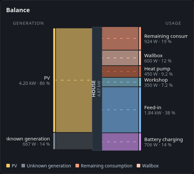Select the large PV flow block
This screenshot has height=174, width=194.
pyautogui.click(x=74, y=80)
